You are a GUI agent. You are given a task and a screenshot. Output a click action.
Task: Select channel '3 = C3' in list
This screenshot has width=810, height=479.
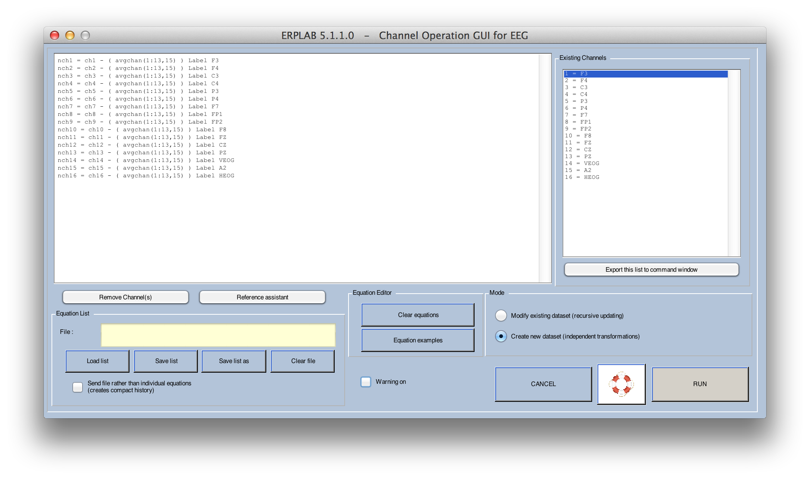click(x=646, y=88)
